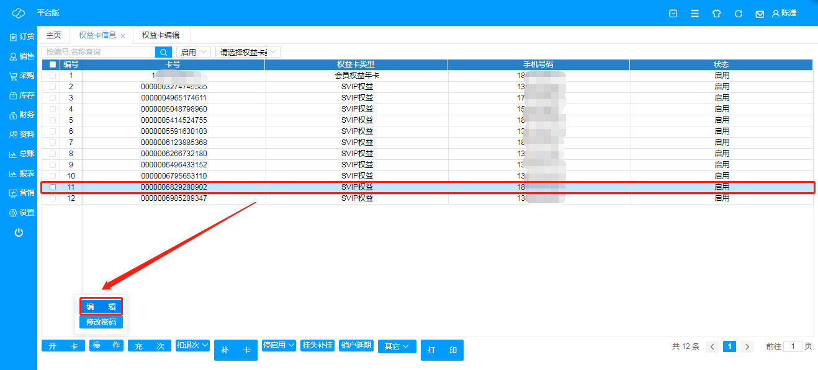Check the checkbox for row 2
The height and width of the screenshot is (370, 818).
tap(53, 87)
